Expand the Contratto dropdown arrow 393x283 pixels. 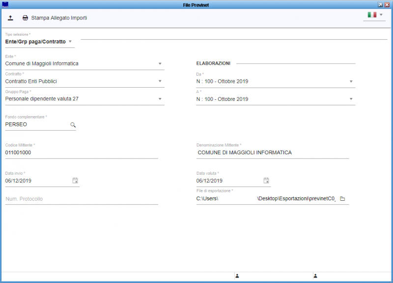click(160, 81)
